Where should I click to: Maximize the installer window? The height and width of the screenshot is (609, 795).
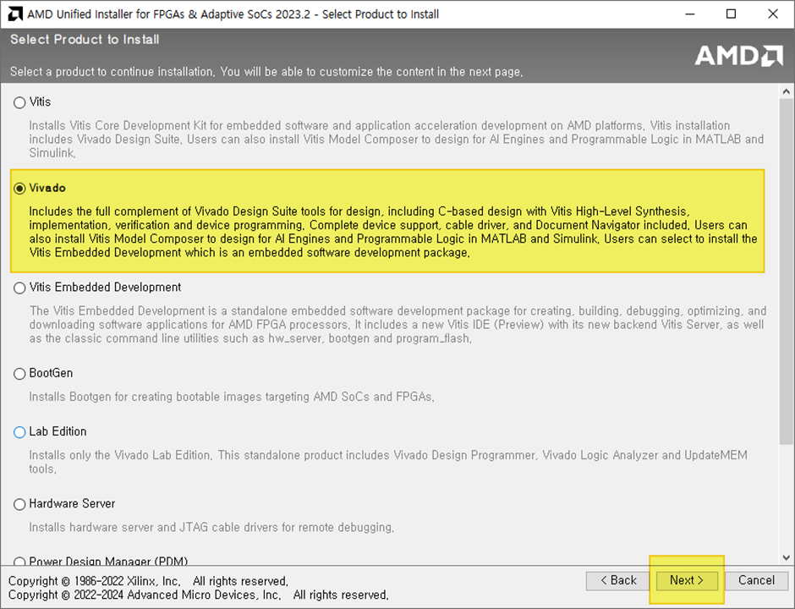(731, 14)
